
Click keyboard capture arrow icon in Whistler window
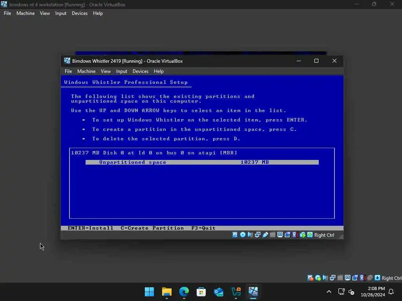310,235
